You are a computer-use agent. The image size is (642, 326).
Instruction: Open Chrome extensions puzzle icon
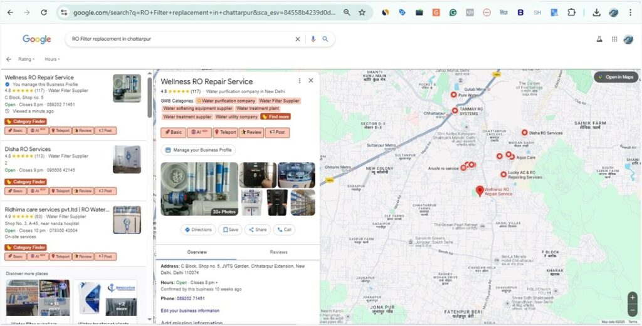pos(571,13)
